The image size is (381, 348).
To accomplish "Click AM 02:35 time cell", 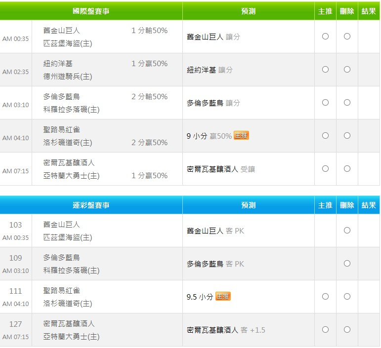I will coord(15,72).
